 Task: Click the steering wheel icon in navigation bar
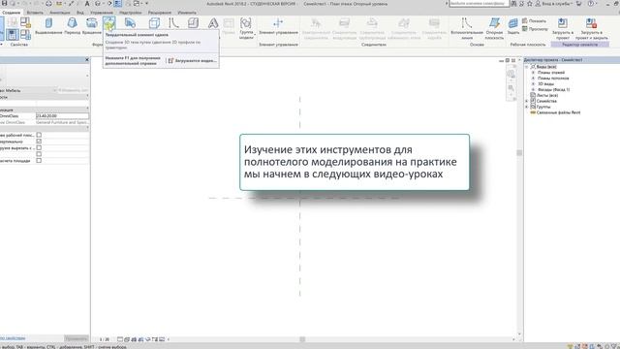(x=511, y=74)
